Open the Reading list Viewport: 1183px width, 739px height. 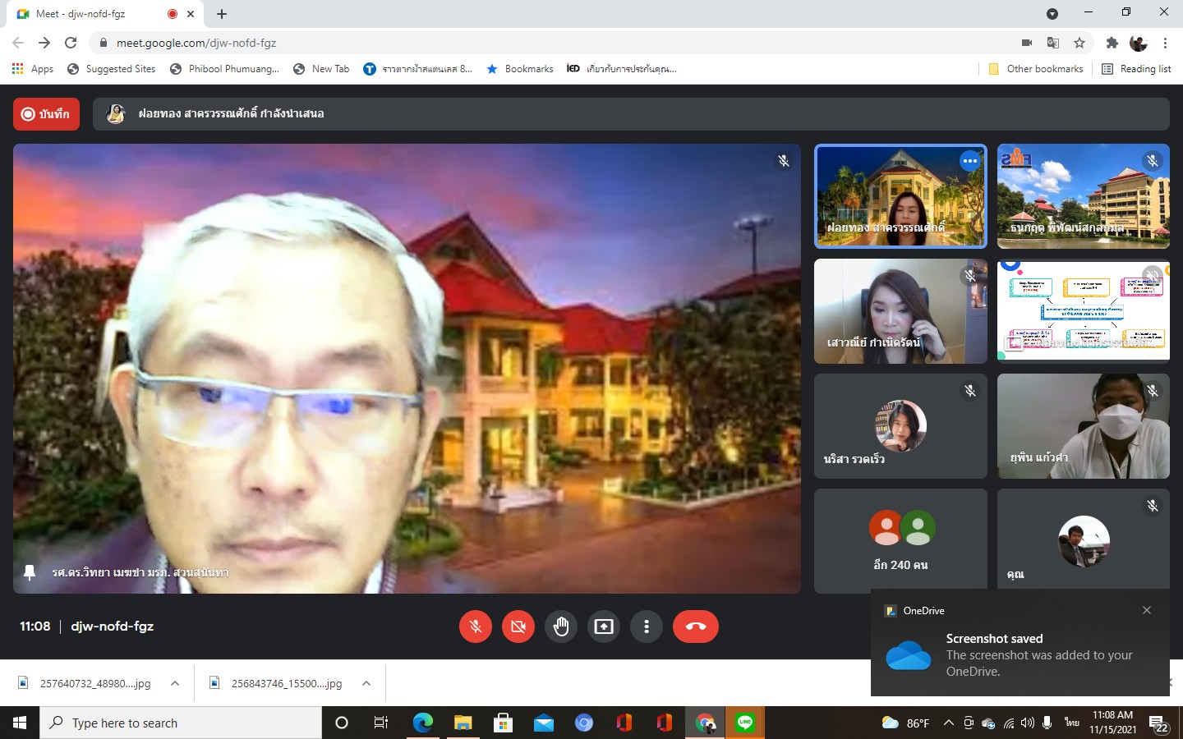pyautogui.click(x=1136, y=69)
